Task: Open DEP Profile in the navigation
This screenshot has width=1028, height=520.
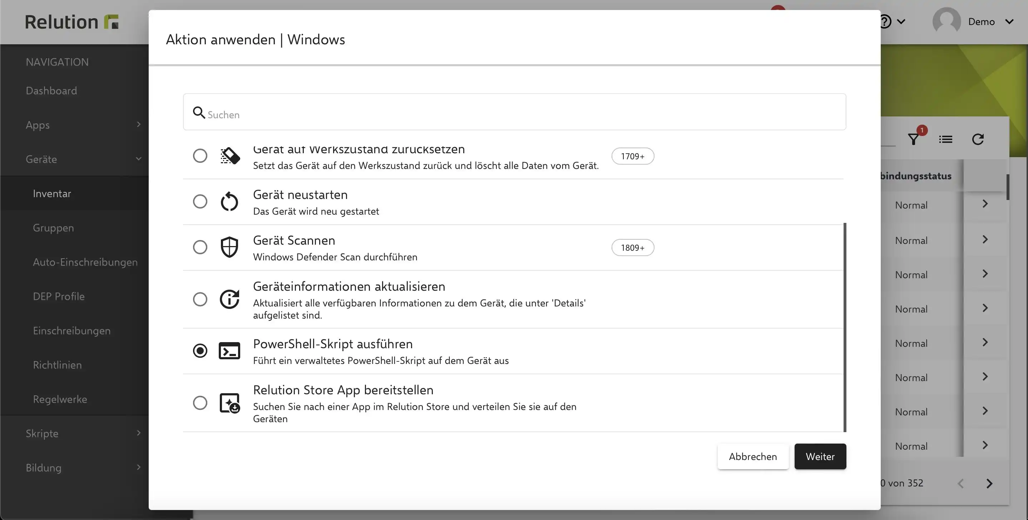Action: coord(59,296)
